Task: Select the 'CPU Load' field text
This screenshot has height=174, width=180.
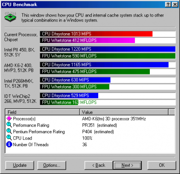Action: [x=22, y=138]
